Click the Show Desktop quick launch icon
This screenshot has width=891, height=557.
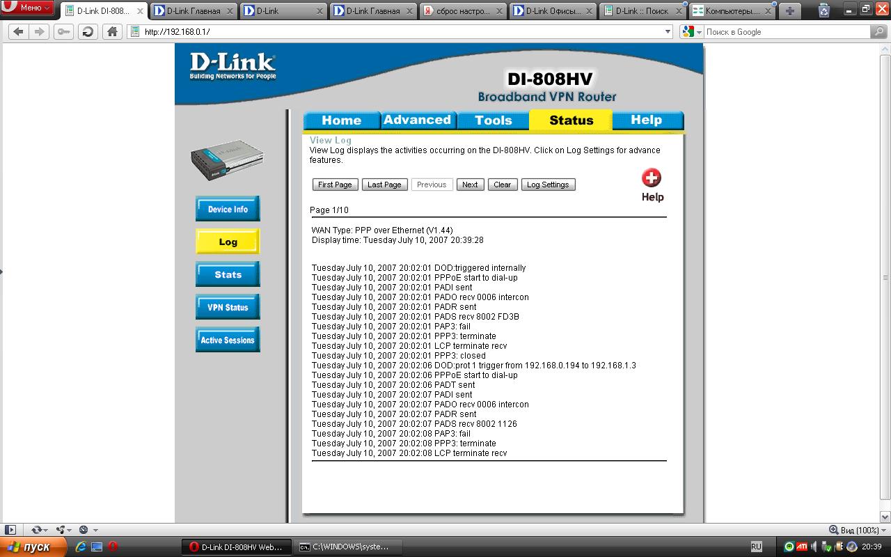point(97,547)
